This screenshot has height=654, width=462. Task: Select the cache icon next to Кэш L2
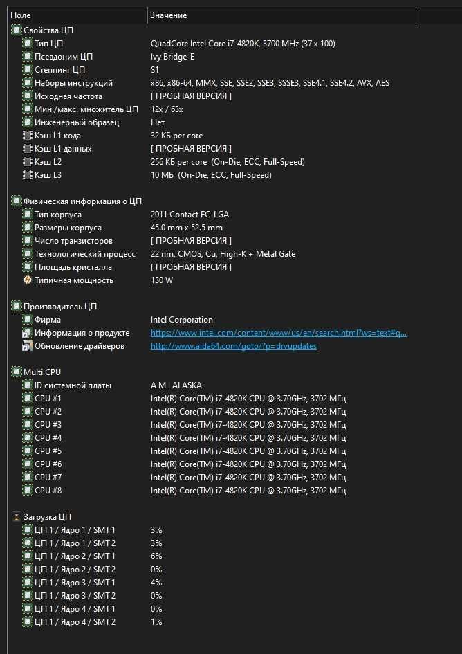pos(27,161)
